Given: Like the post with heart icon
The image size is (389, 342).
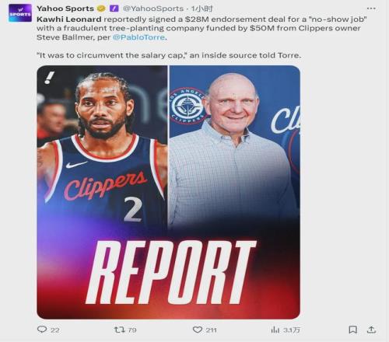Looking at the screenshot, I should pyautogui.click(x=198, y=330).
